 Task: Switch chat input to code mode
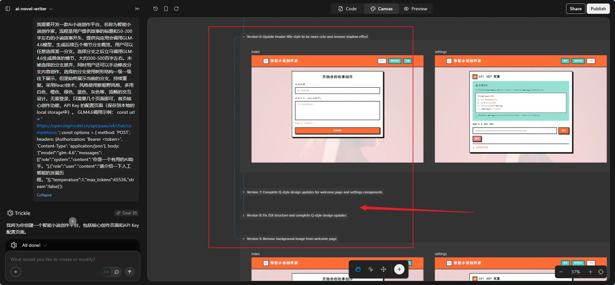[106, 272]
